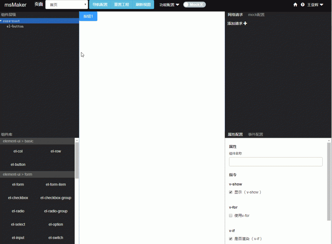Uncheck the 是否渲染（v-if）checkbox
The width and height of the screenshot is (332, 244).
pos(230,238)
